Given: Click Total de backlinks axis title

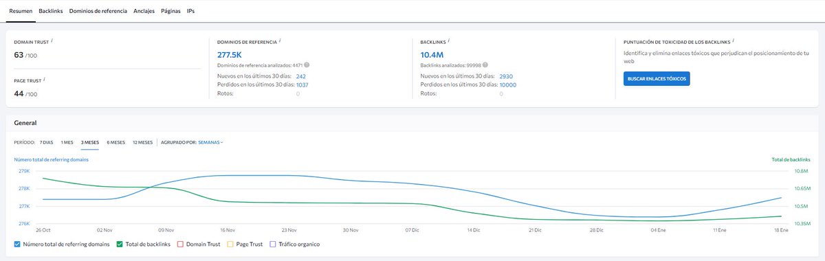Looking at the screenshot, I should pyautogui.click(x=791, y=159).
